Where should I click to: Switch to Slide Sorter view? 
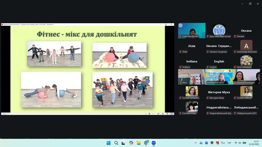click(163, 114)
